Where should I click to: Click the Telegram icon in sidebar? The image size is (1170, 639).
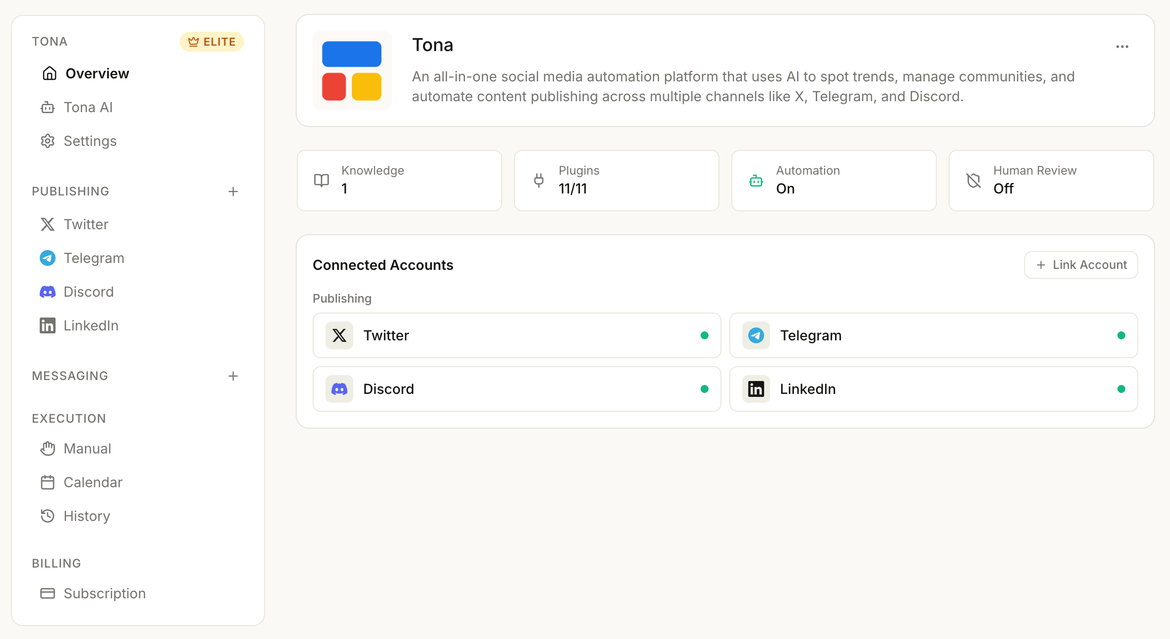(48, 258)
